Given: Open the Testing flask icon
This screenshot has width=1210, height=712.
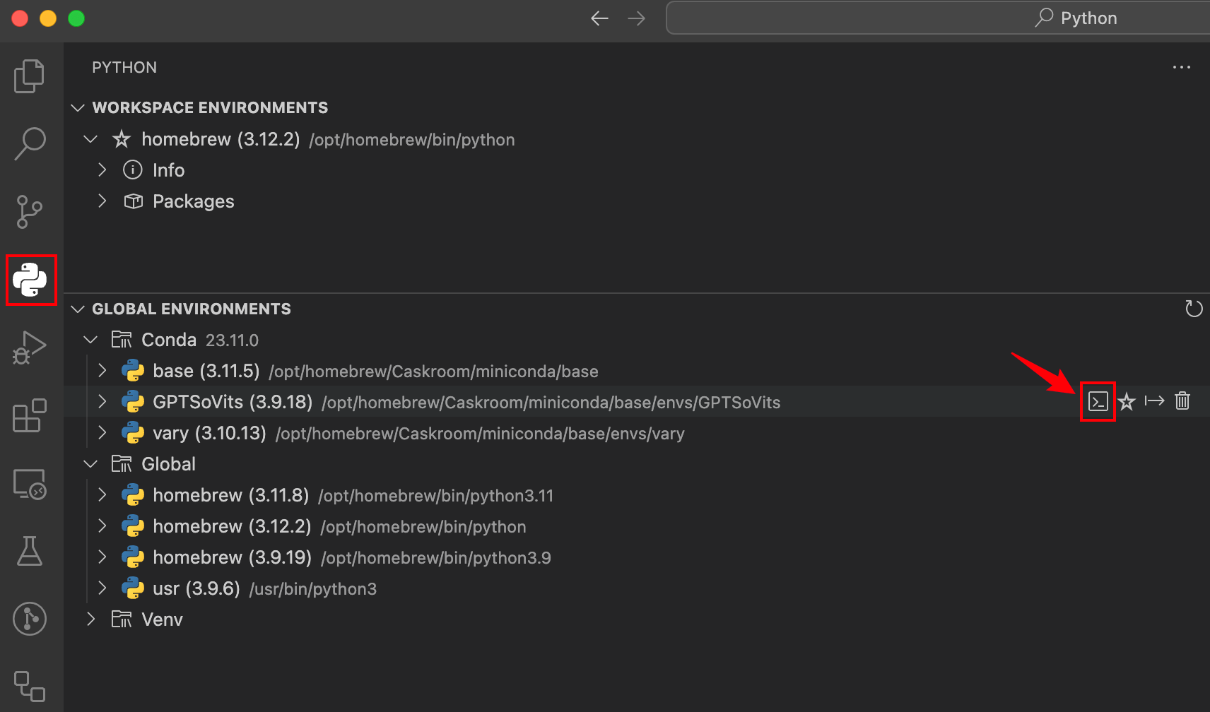Looking at the screenshot, I should coord(29,552).
